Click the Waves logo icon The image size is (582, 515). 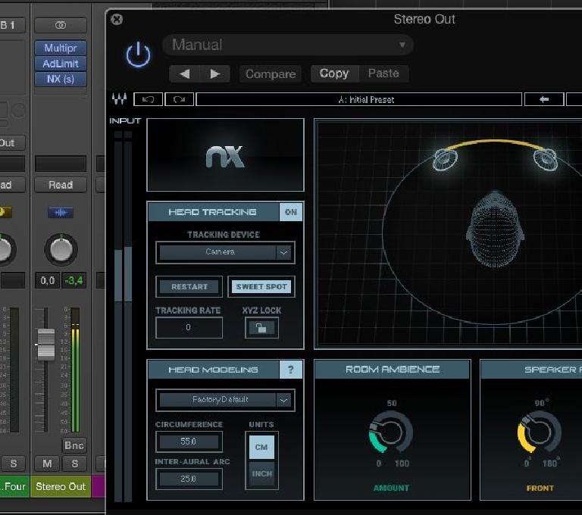119,99
